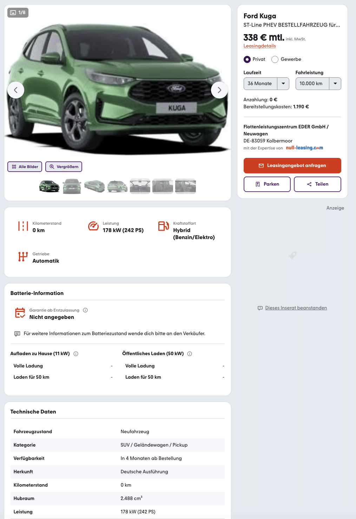This screenshot has width=356, height=519.
Task: Click info icon next to Öffentliches Laden
Action: click(x=190, y=354)
